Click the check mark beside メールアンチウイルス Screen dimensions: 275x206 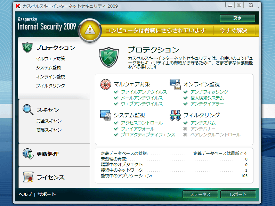point(116,98)
